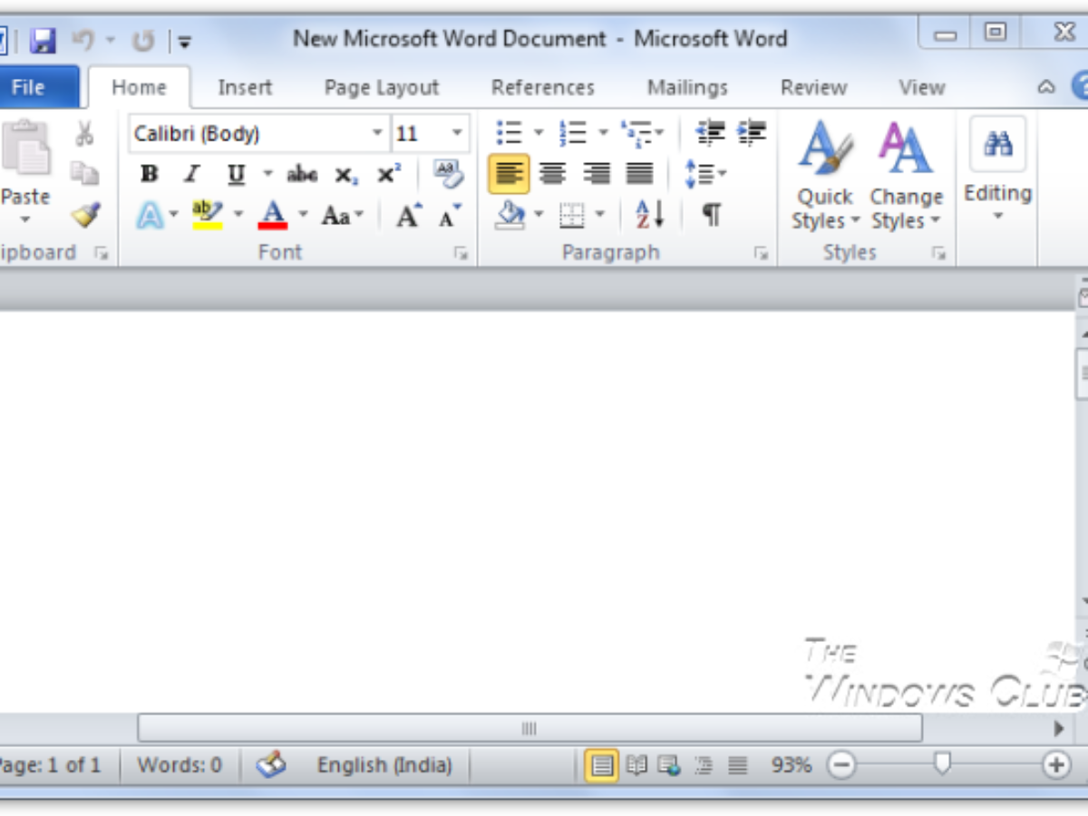Viewport: 1088px width, 816px height.
Task: Click the zoom slider handle
Action: tap(943, 764)
